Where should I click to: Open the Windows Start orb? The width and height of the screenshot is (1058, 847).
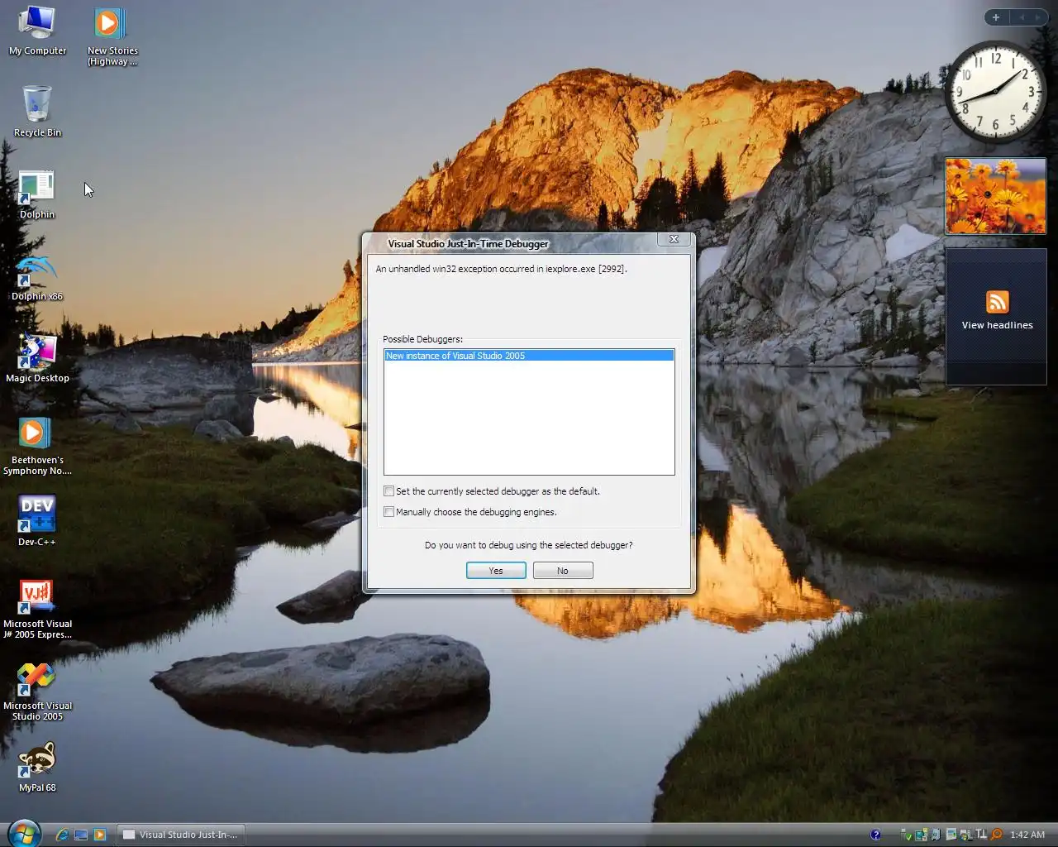pyautogui.click(x=23, y=834)
